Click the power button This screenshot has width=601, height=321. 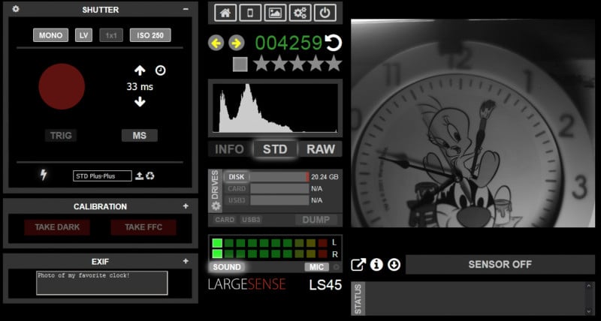tap(325, 13)
